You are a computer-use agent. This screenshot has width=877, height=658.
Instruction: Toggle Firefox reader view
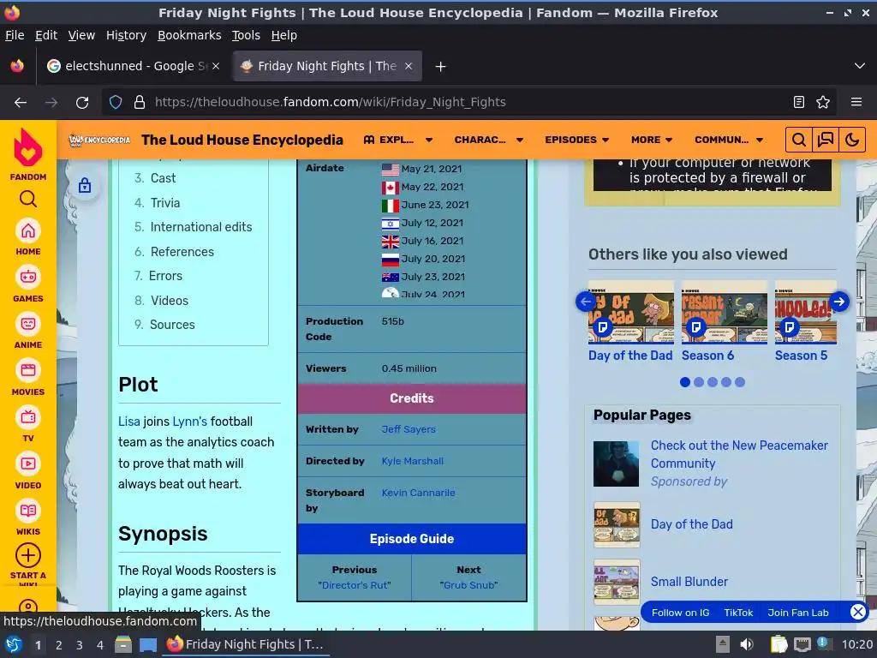coord(799,103)
